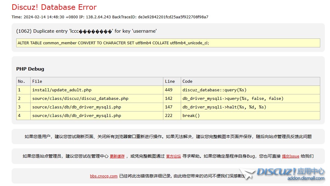Image resolution: width=330 pixels, height=186 pixels.
Task: Select db_driver_mysqli->halt code cell
Action: pyautogui.click(x=250, y=107)
